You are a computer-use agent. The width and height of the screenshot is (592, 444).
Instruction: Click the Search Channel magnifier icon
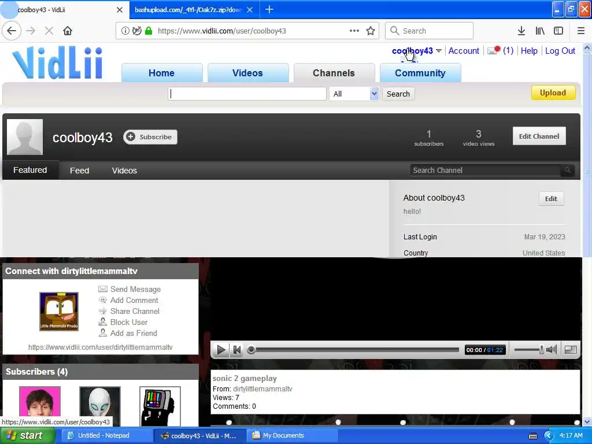[x=568, y=171]
